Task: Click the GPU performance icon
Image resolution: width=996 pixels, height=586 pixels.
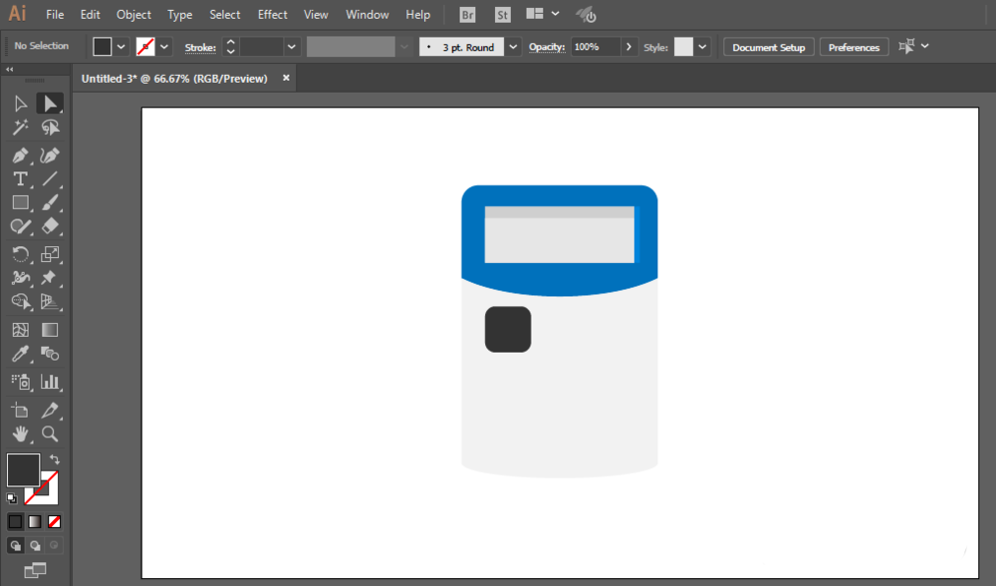Action: coord(586,15)
